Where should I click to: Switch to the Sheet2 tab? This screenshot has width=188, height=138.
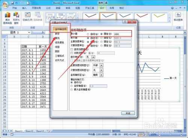click(29, 131)
